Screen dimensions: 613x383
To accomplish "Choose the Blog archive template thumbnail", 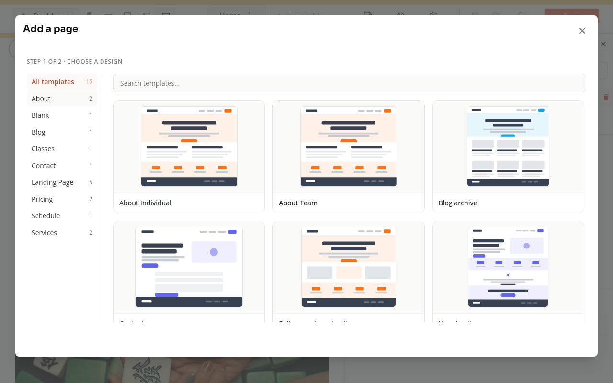I will pos(508,146).
